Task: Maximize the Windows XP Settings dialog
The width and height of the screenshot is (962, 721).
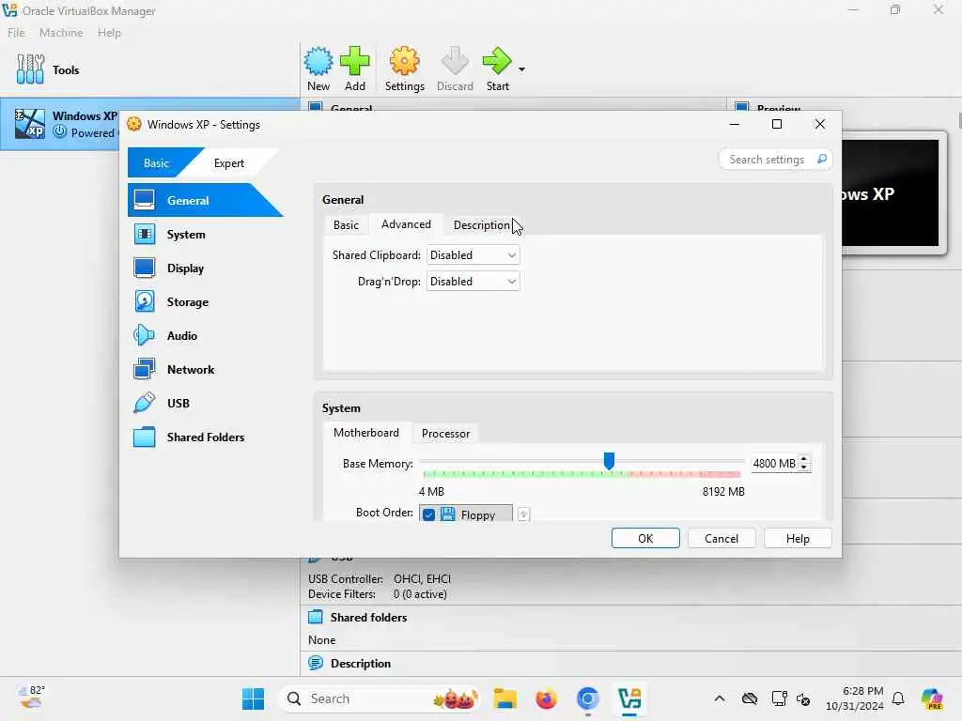Action: 777,125
